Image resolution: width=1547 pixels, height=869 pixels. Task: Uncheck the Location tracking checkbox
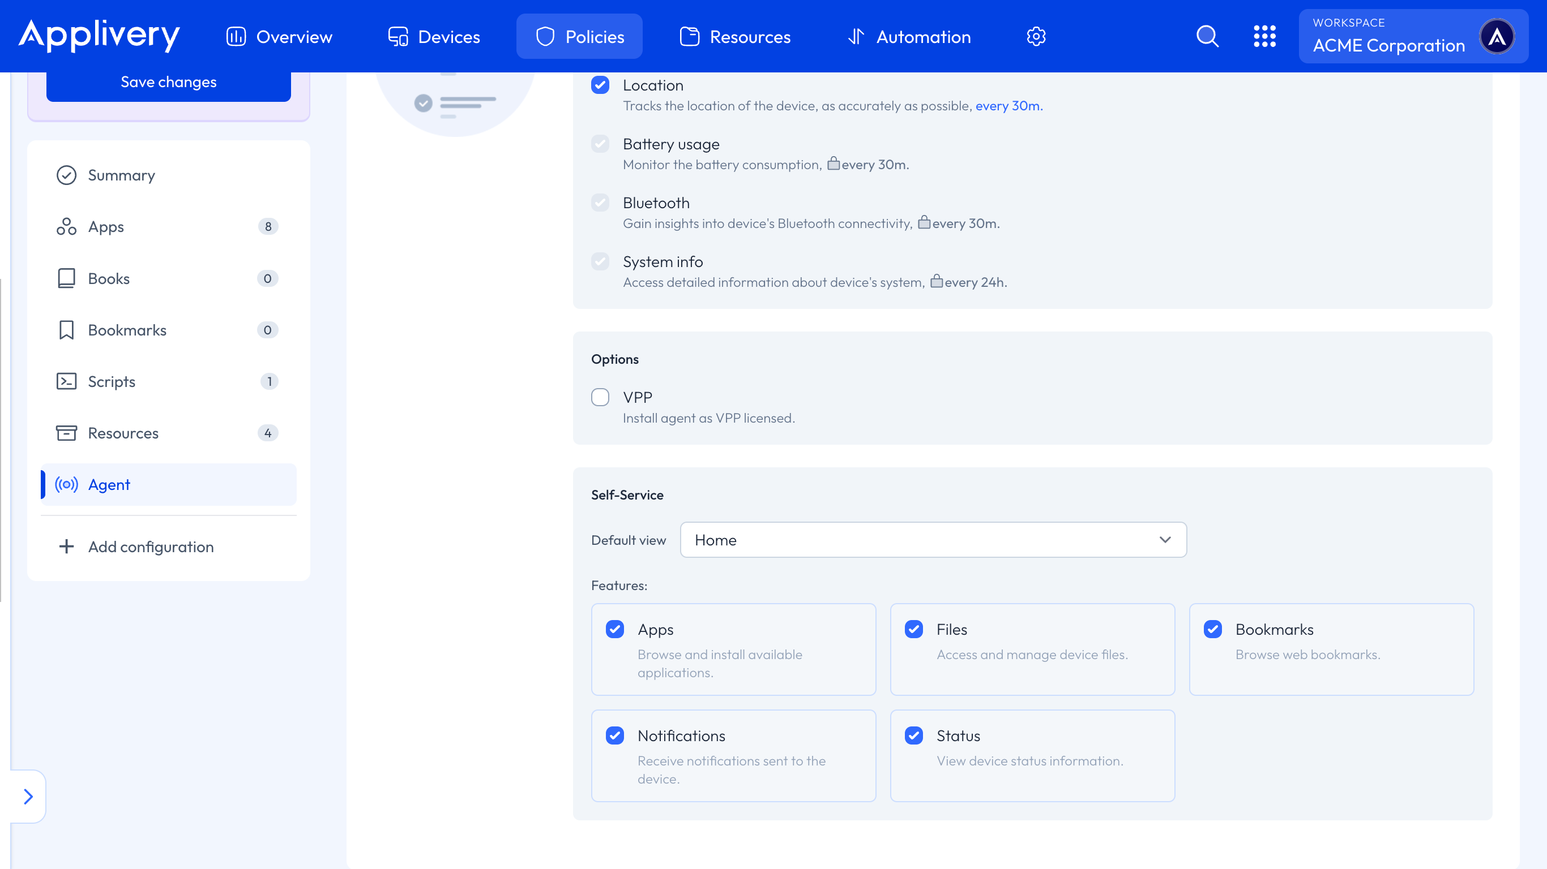[x=600, y=85]
